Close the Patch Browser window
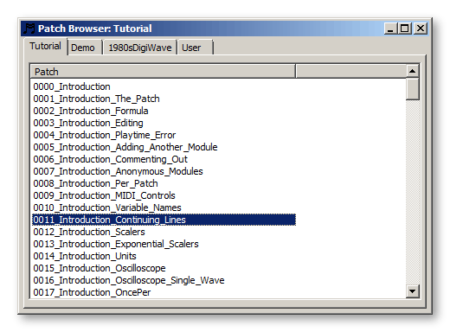The image size is (450, 332). [421, 29]
